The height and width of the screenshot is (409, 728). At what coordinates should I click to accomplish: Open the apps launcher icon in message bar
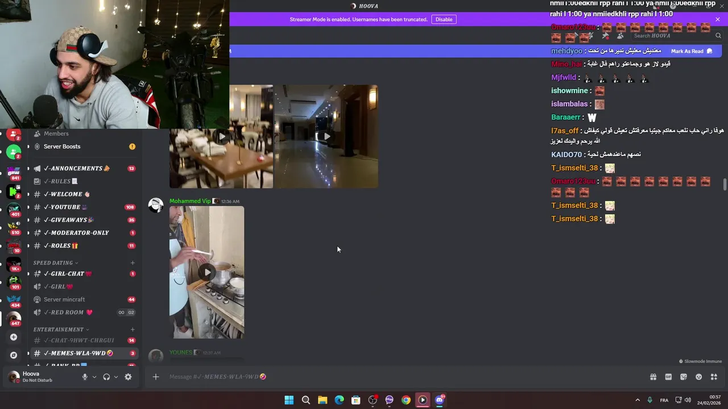pos(714,377)
